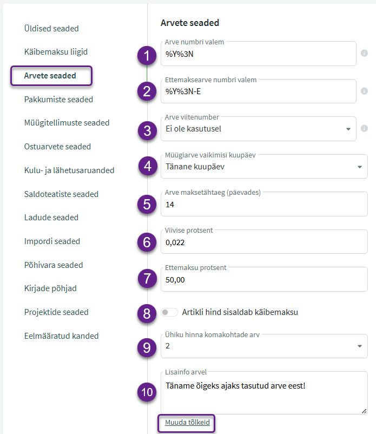The image size is (376, 434).
Task: Click info icon beside Arve viitenumber
Action: 364,128
